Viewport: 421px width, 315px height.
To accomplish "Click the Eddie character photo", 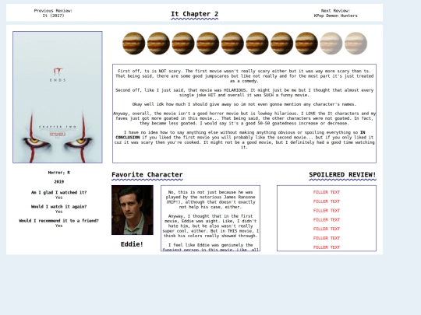I will click(133, 210).
